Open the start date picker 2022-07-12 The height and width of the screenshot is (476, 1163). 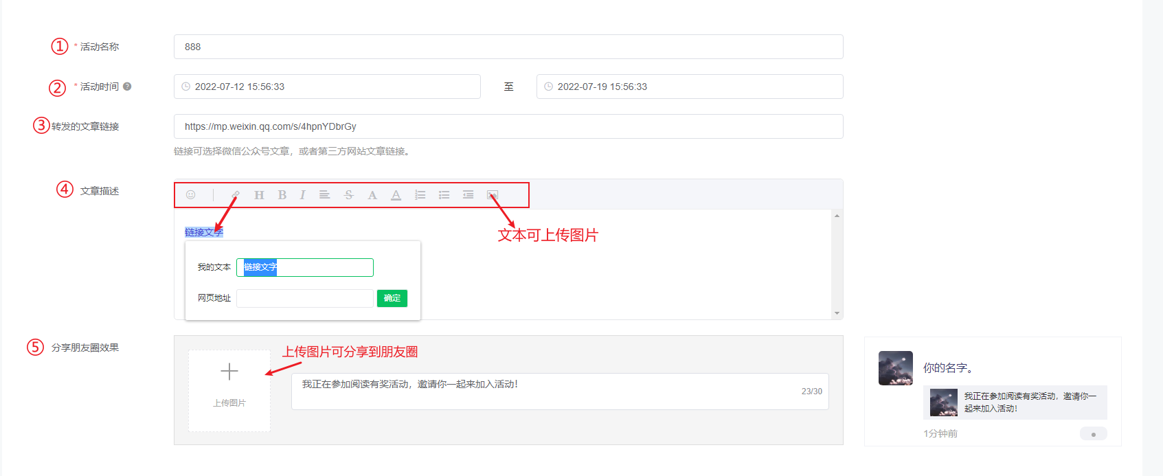click(x=327, y=87)
